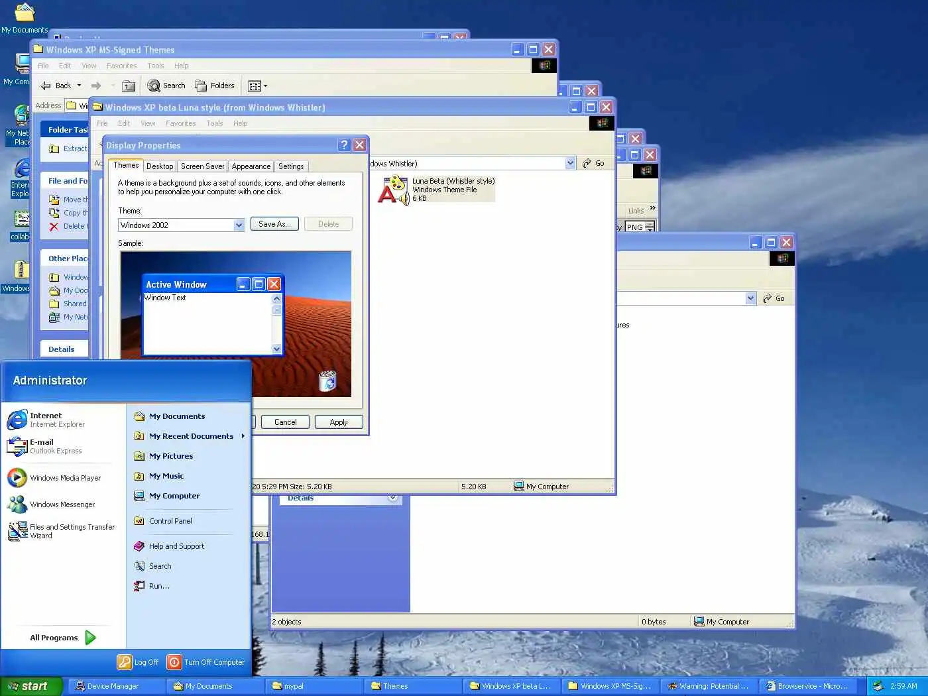Viewport: 928px width, 696px height.
Task: Click the Save As button
Action: (274, 224)
